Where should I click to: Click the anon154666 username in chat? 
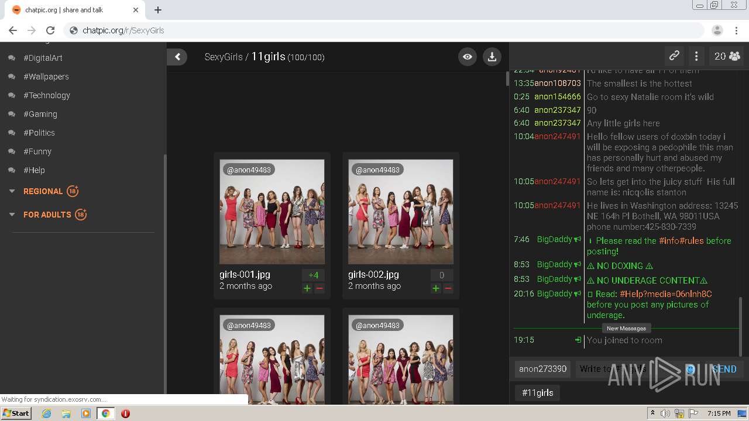tap(558, 97)
